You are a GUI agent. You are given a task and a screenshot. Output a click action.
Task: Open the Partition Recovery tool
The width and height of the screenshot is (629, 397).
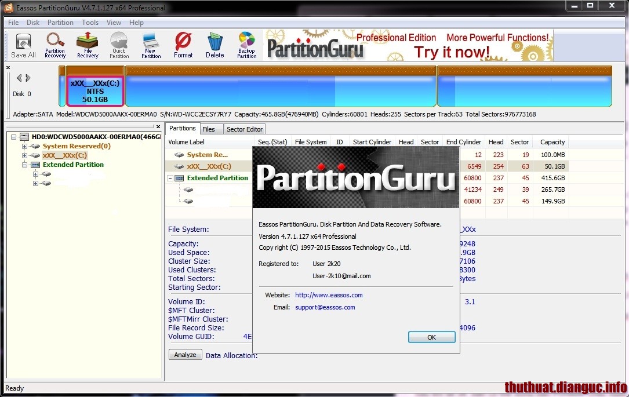coord(55,45)
